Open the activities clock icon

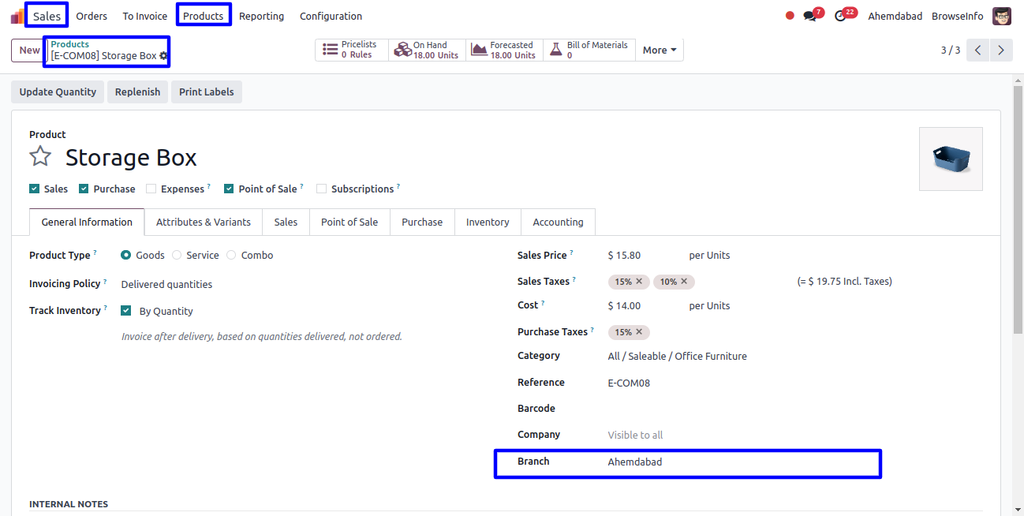click(x=841, y=16)
